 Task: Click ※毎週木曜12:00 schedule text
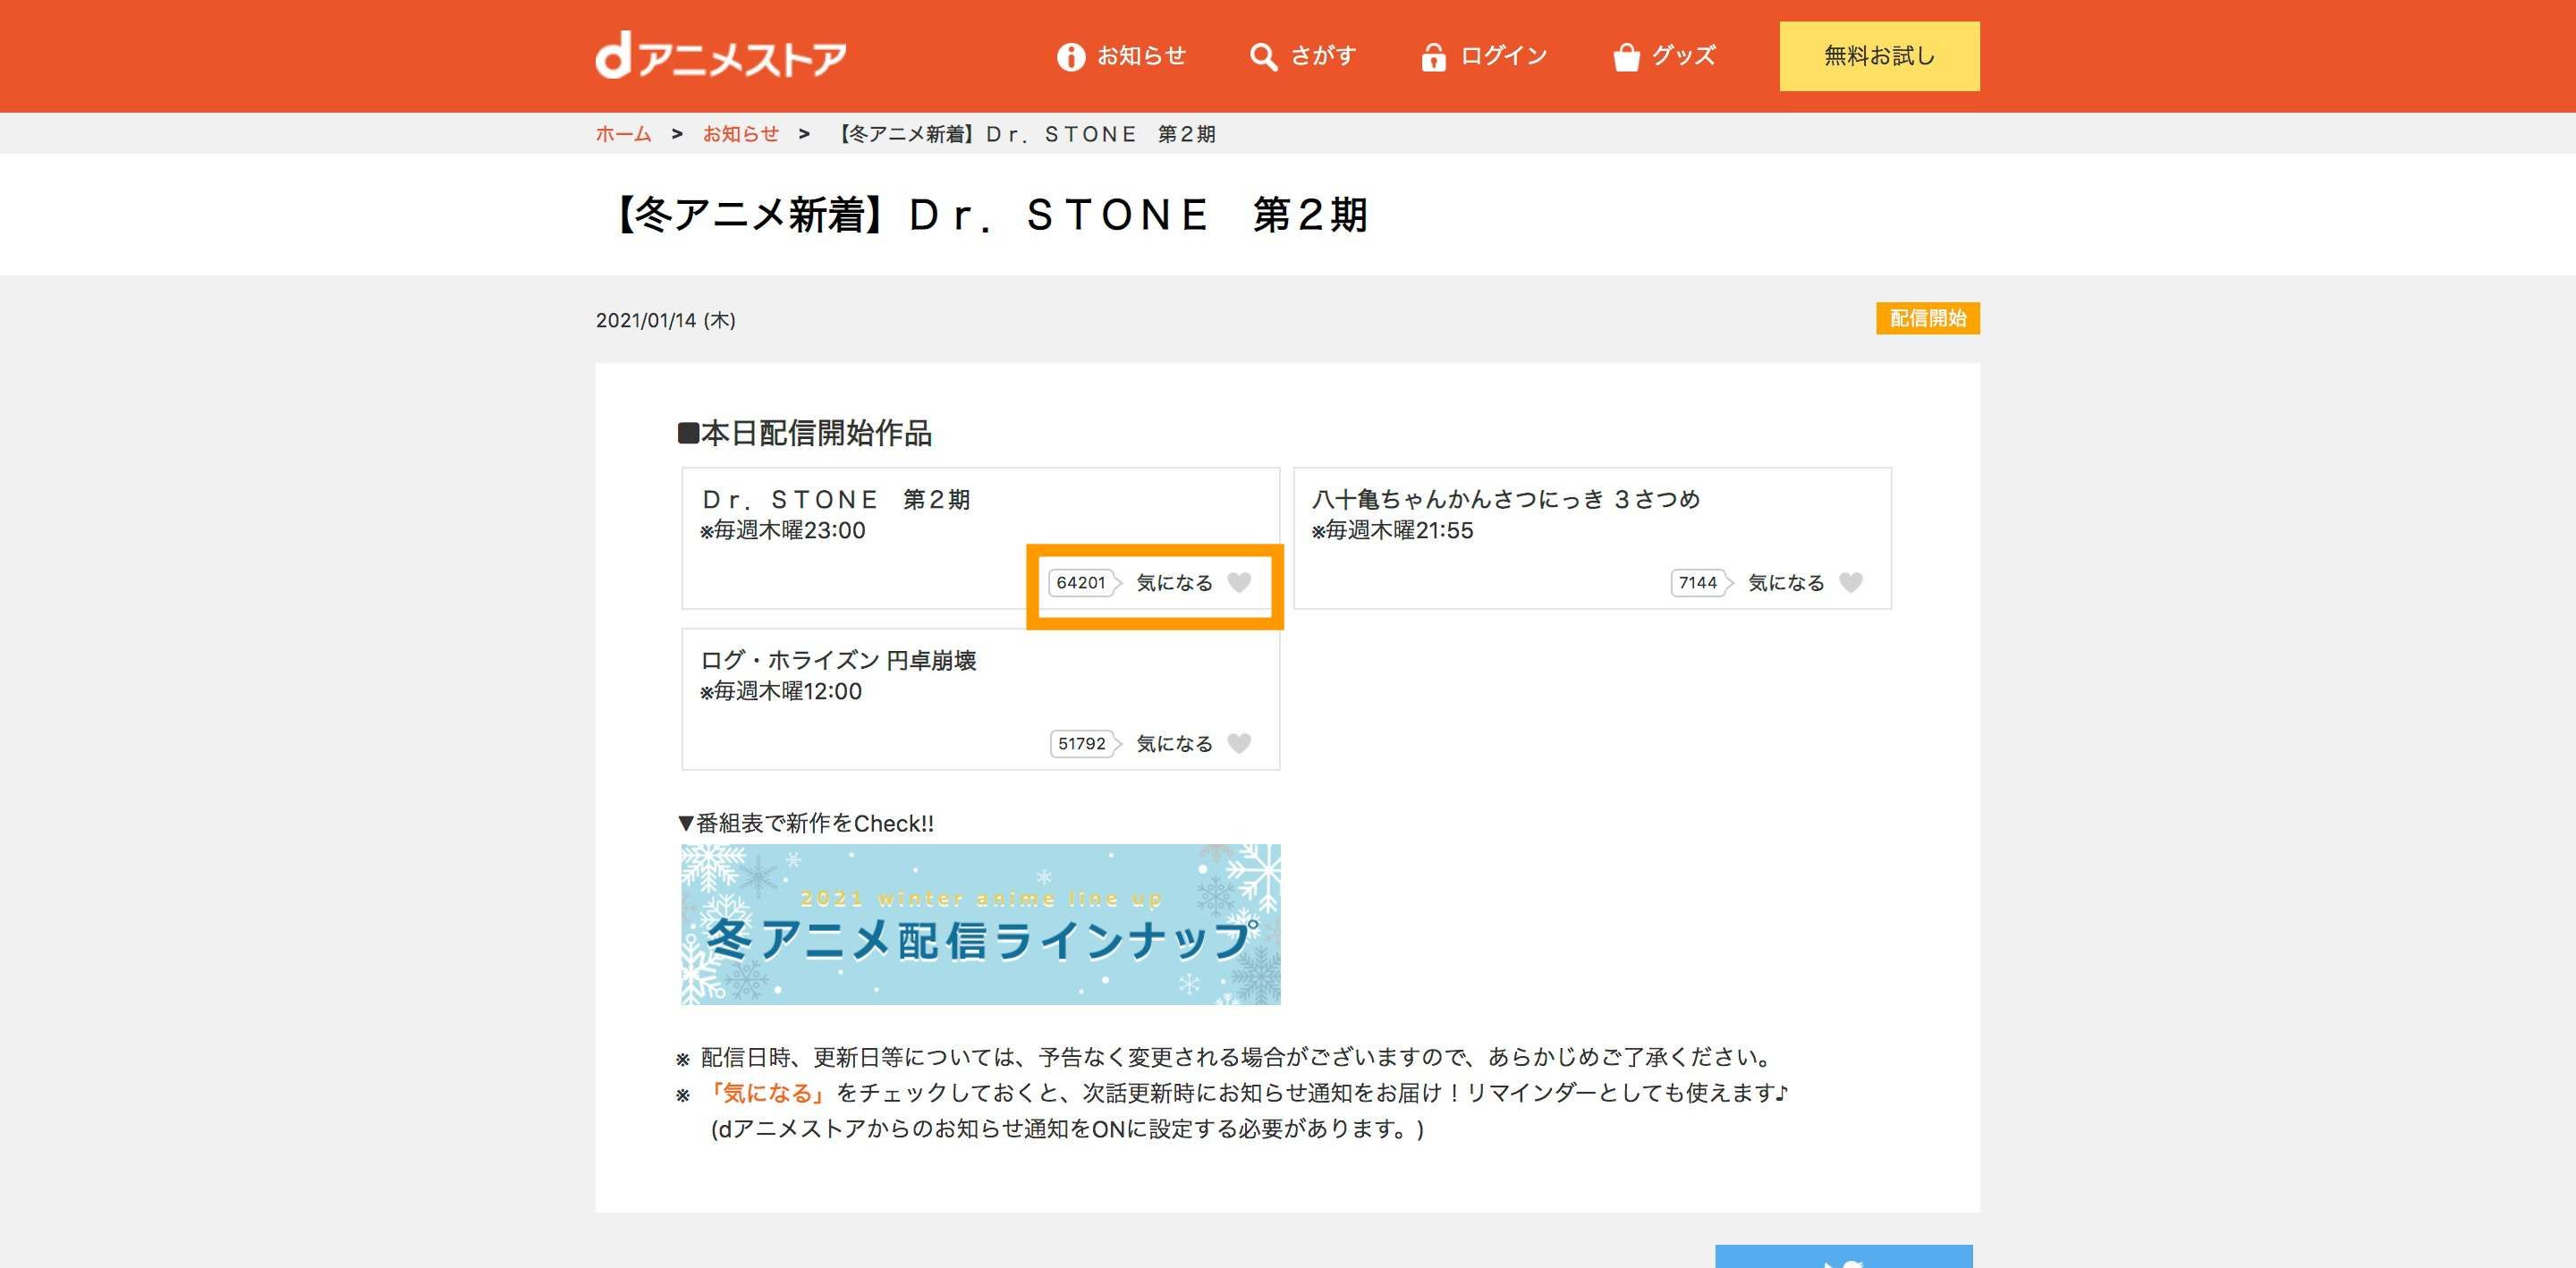point(781,691)
